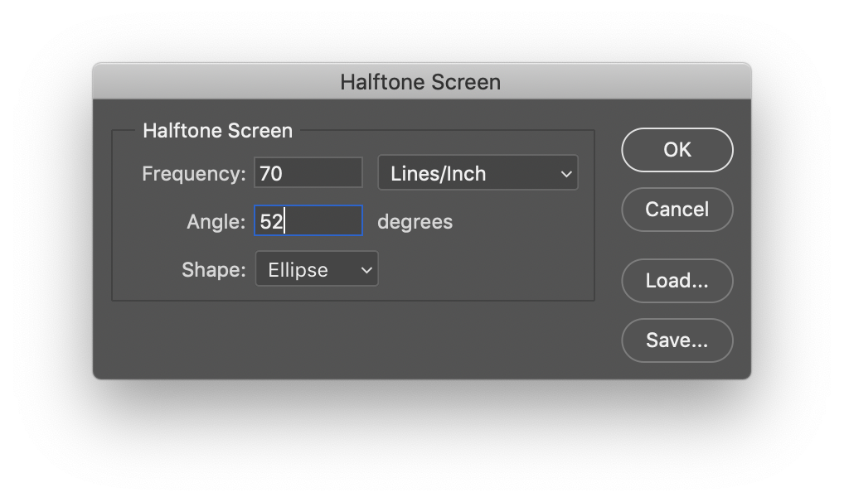Image resolution: width=844 pixels, height=502 pixels.
Task: Click the Angle label text
Action: 216,222
